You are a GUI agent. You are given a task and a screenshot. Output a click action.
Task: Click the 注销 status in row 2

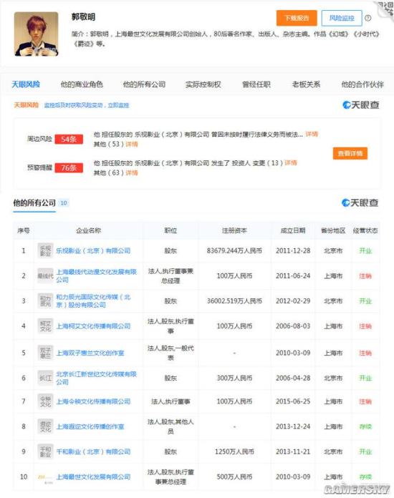[365, 276]
